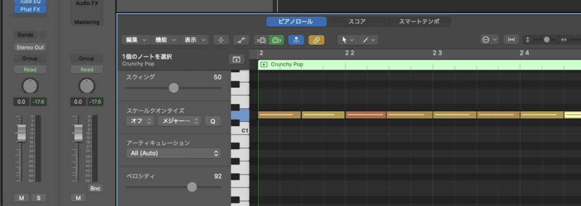Adjust the スウィング slider
Viewport: 581px width, 206px height.
pyautogui.click(x=174, y=88)
